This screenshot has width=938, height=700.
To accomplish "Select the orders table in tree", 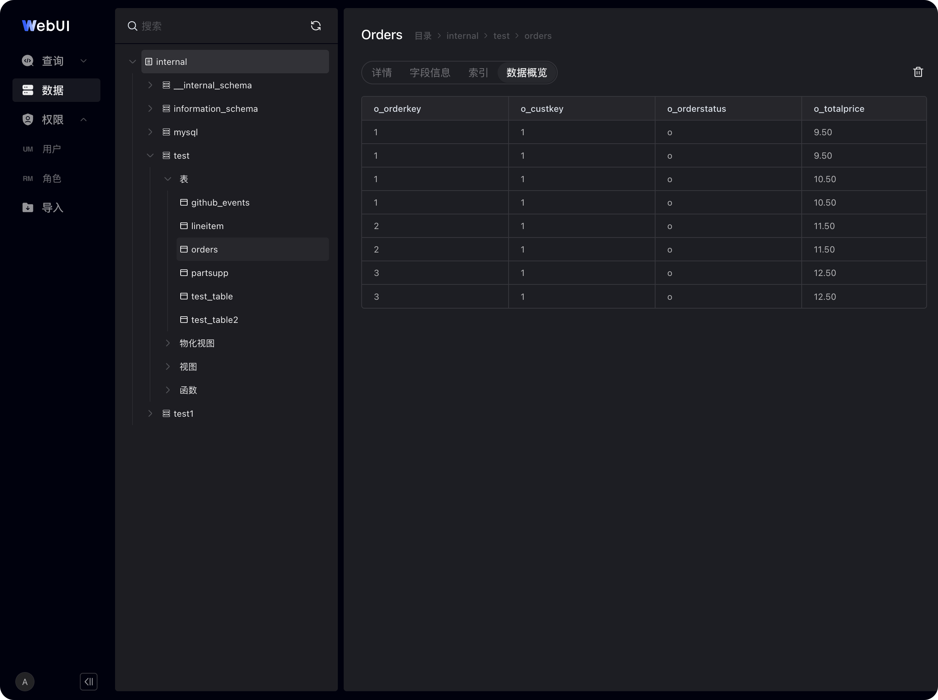I will [x=252, y=249].
